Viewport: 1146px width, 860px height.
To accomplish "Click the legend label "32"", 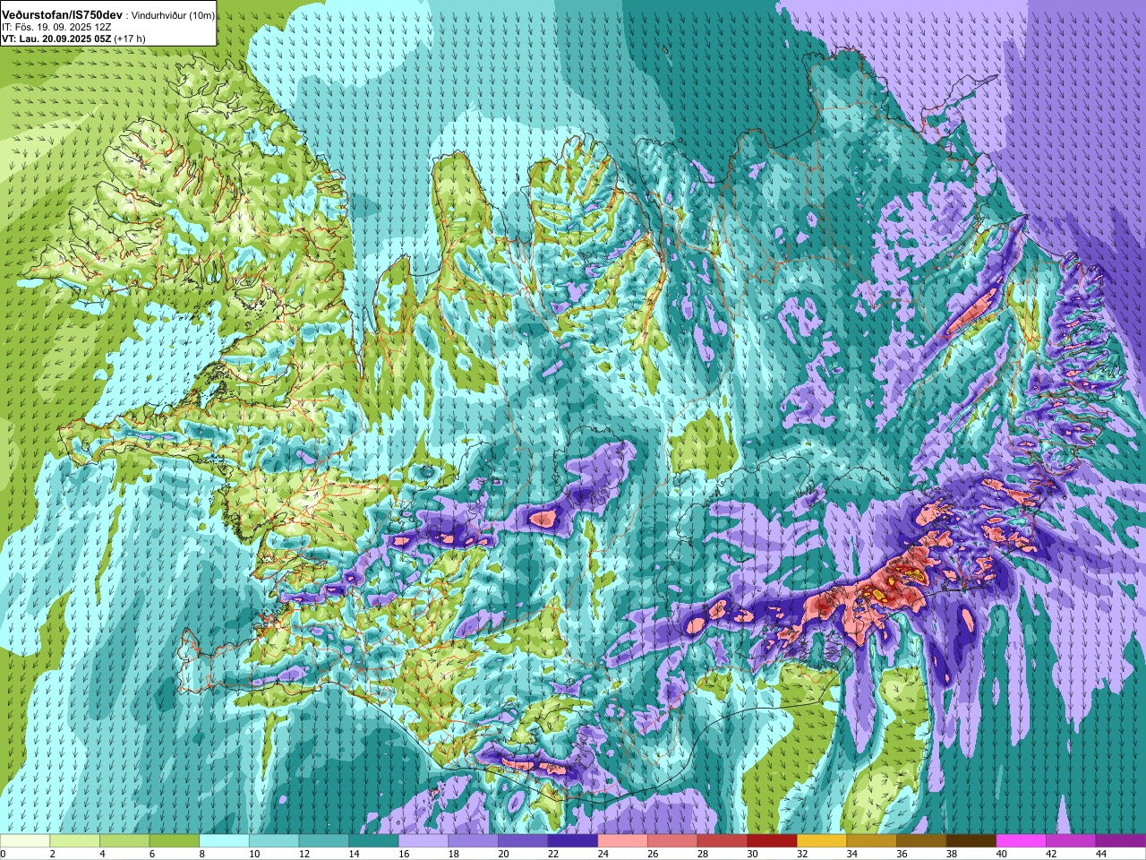I will point(802,855).
